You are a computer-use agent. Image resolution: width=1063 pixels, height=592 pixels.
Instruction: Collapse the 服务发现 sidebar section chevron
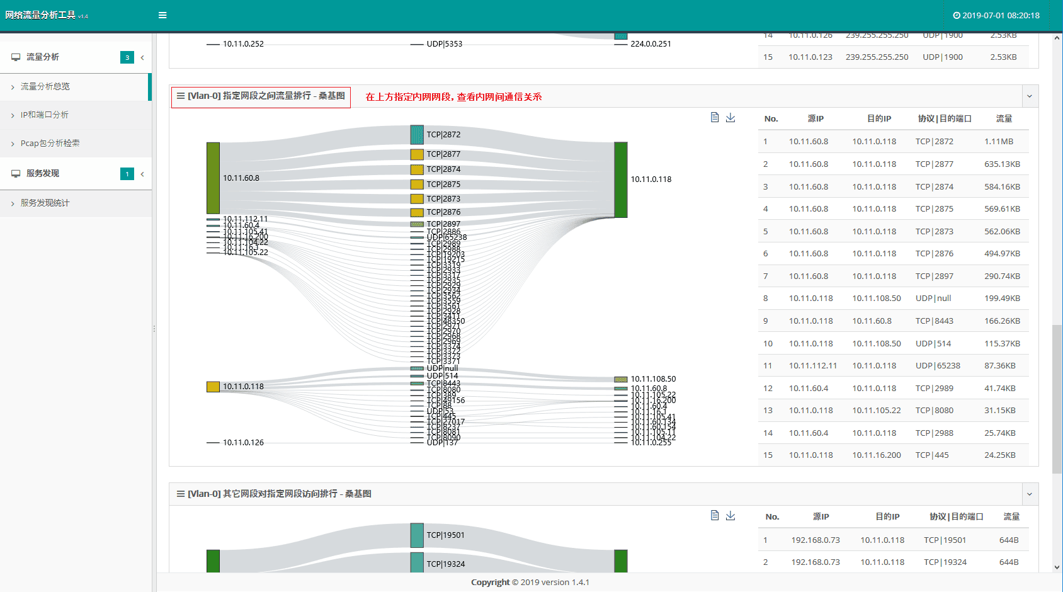pyautogui.click(x=142, y=174)
